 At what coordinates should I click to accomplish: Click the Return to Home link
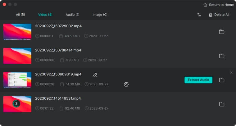tap(221, 5)
